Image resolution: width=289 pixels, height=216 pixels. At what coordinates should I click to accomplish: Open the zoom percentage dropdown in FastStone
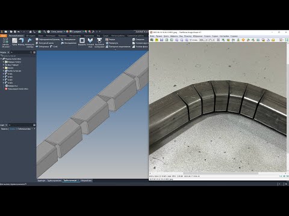click(204, 40)
